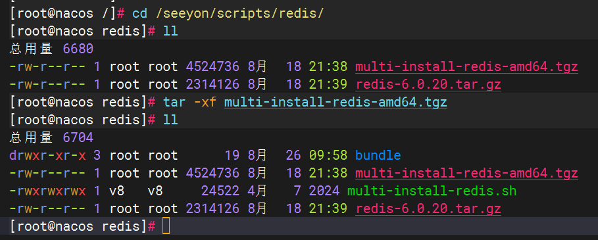Viewport: 598px width, 240px height.
Task: Click multi-install-redis-amd64.tgz in the first listing
Action: (466, 67)
